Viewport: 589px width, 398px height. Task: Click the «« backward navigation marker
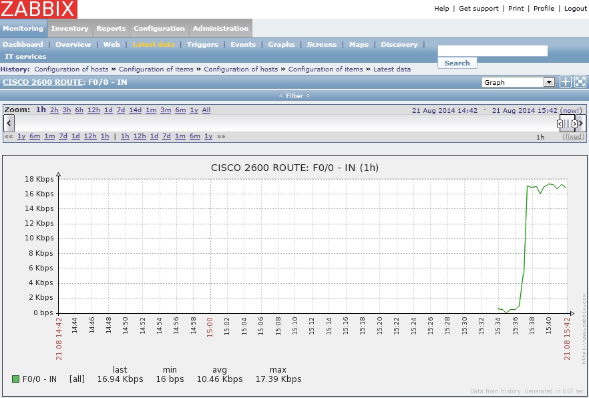(9, 136)
